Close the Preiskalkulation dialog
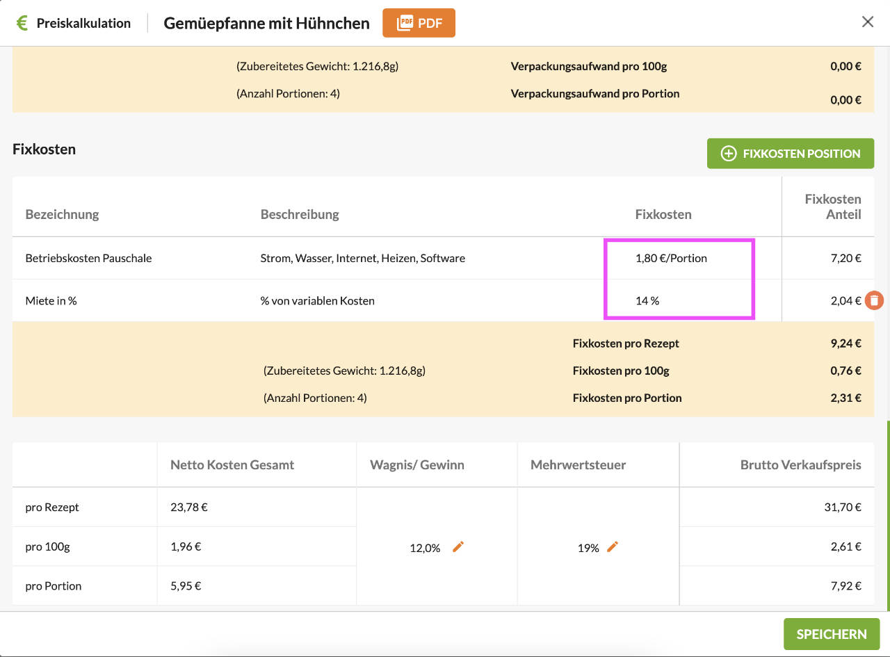Viewport: 890px width, 657px height. 867,22
